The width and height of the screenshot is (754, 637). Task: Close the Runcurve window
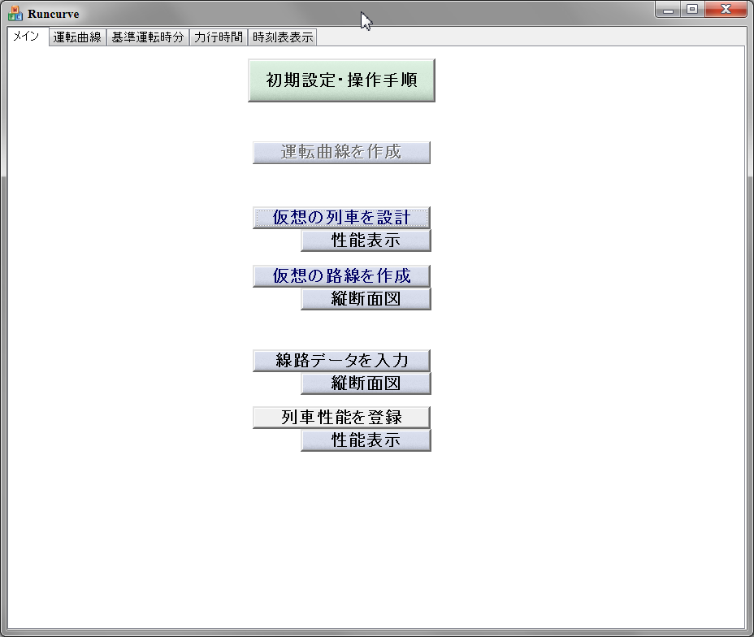[x=726, y=10]
